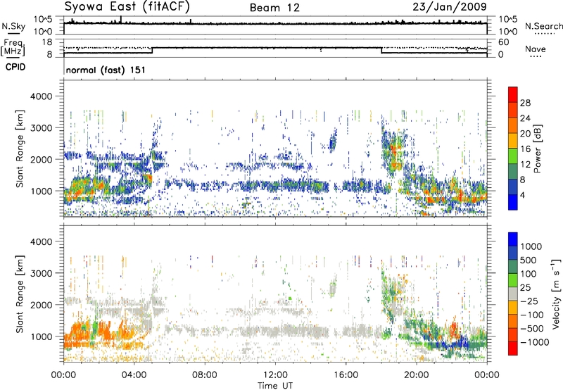
Task: Click the 'N.Search' legend label
Action: coord(543,26)
